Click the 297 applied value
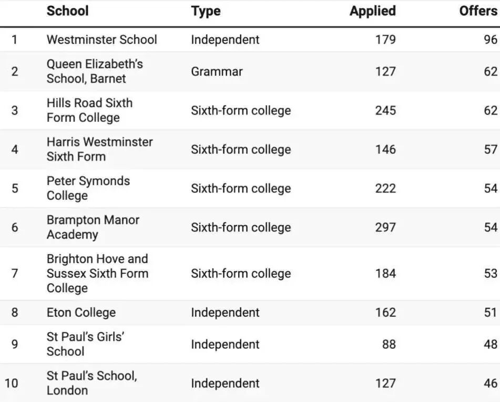This screenshot has width=500, height=402. (x=385, y=228)
